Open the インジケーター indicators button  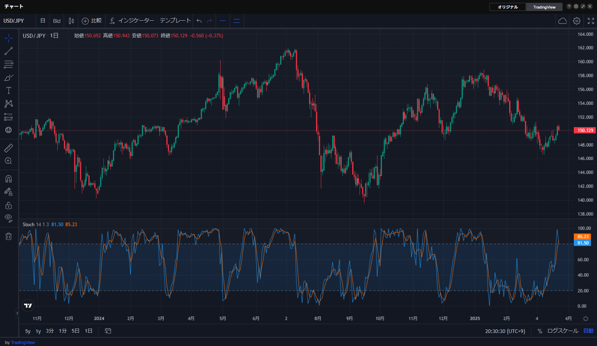tap(132, 21)
